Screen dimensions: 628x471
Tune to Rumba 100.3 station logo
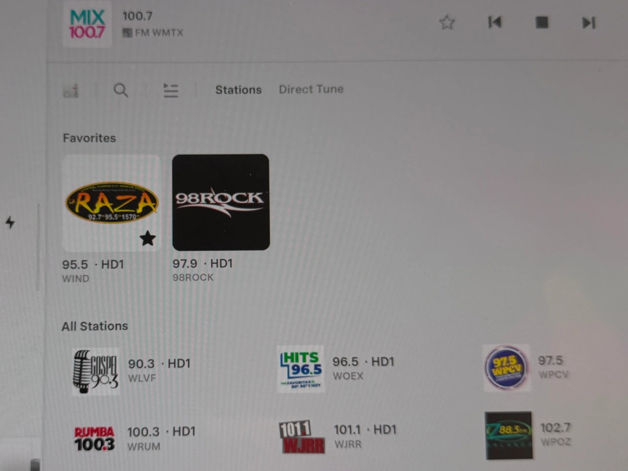click(95, 439)
